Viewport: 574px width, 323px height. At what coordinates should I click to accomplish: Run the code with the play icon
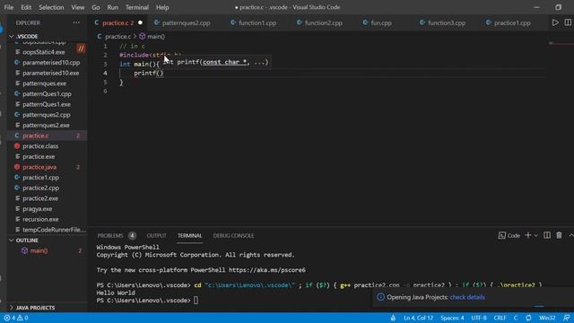555,22
